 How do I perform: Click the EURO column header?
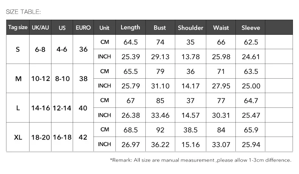(x=83, y=28)
